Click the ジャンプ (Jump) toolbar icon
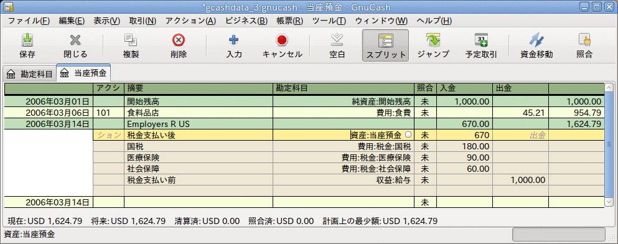This screenshot has height=244, width=618. pos(433,40)
